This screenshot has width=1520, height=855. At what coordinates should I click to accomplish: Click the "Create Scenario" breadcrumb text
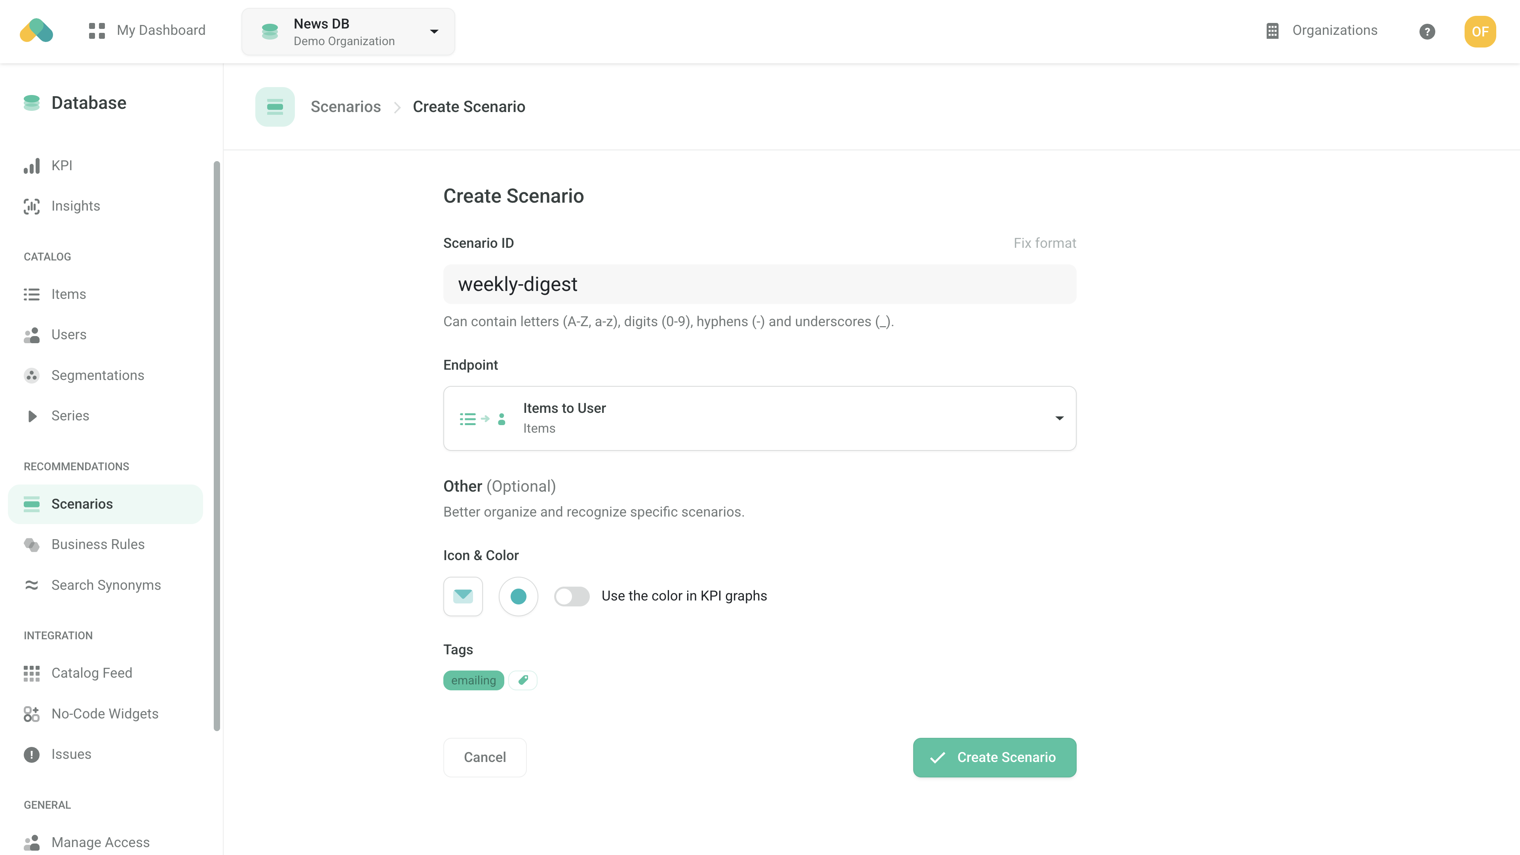[x=469, y=107]
